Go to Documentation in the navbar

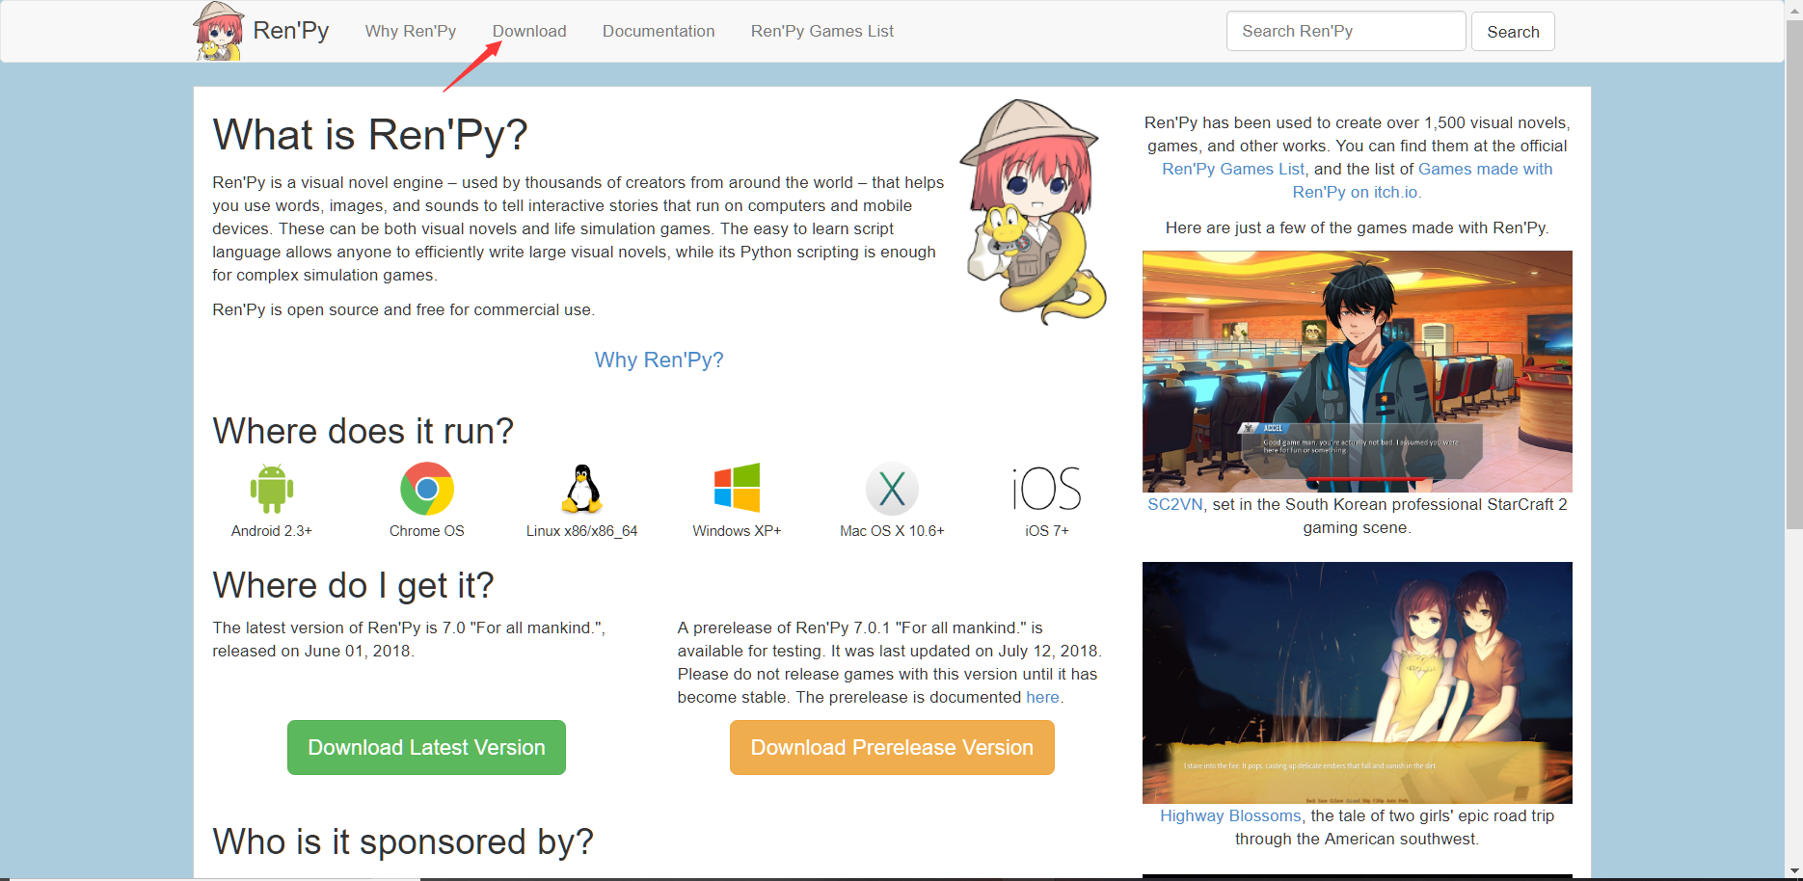tap(659, 31)
